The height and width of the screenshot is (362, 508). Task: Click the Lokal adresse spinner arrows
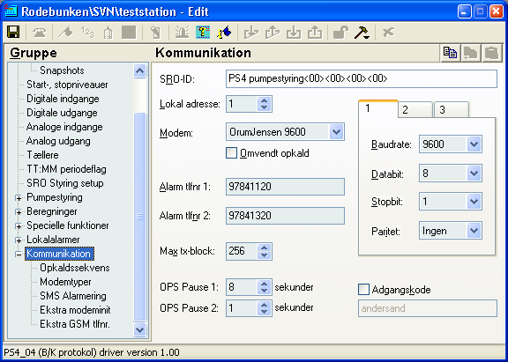[264, 104]
